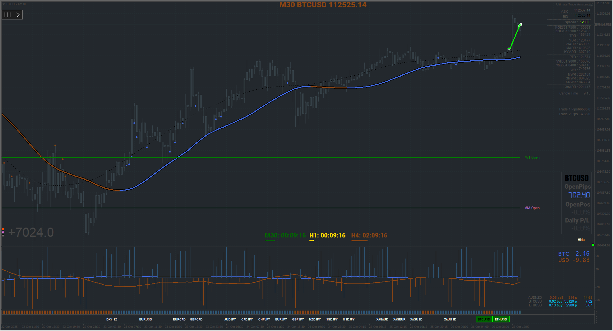Screen dimensions: 613x331
Task: Switch chart to GBPJPY symbol
Action: click(298, 319)
